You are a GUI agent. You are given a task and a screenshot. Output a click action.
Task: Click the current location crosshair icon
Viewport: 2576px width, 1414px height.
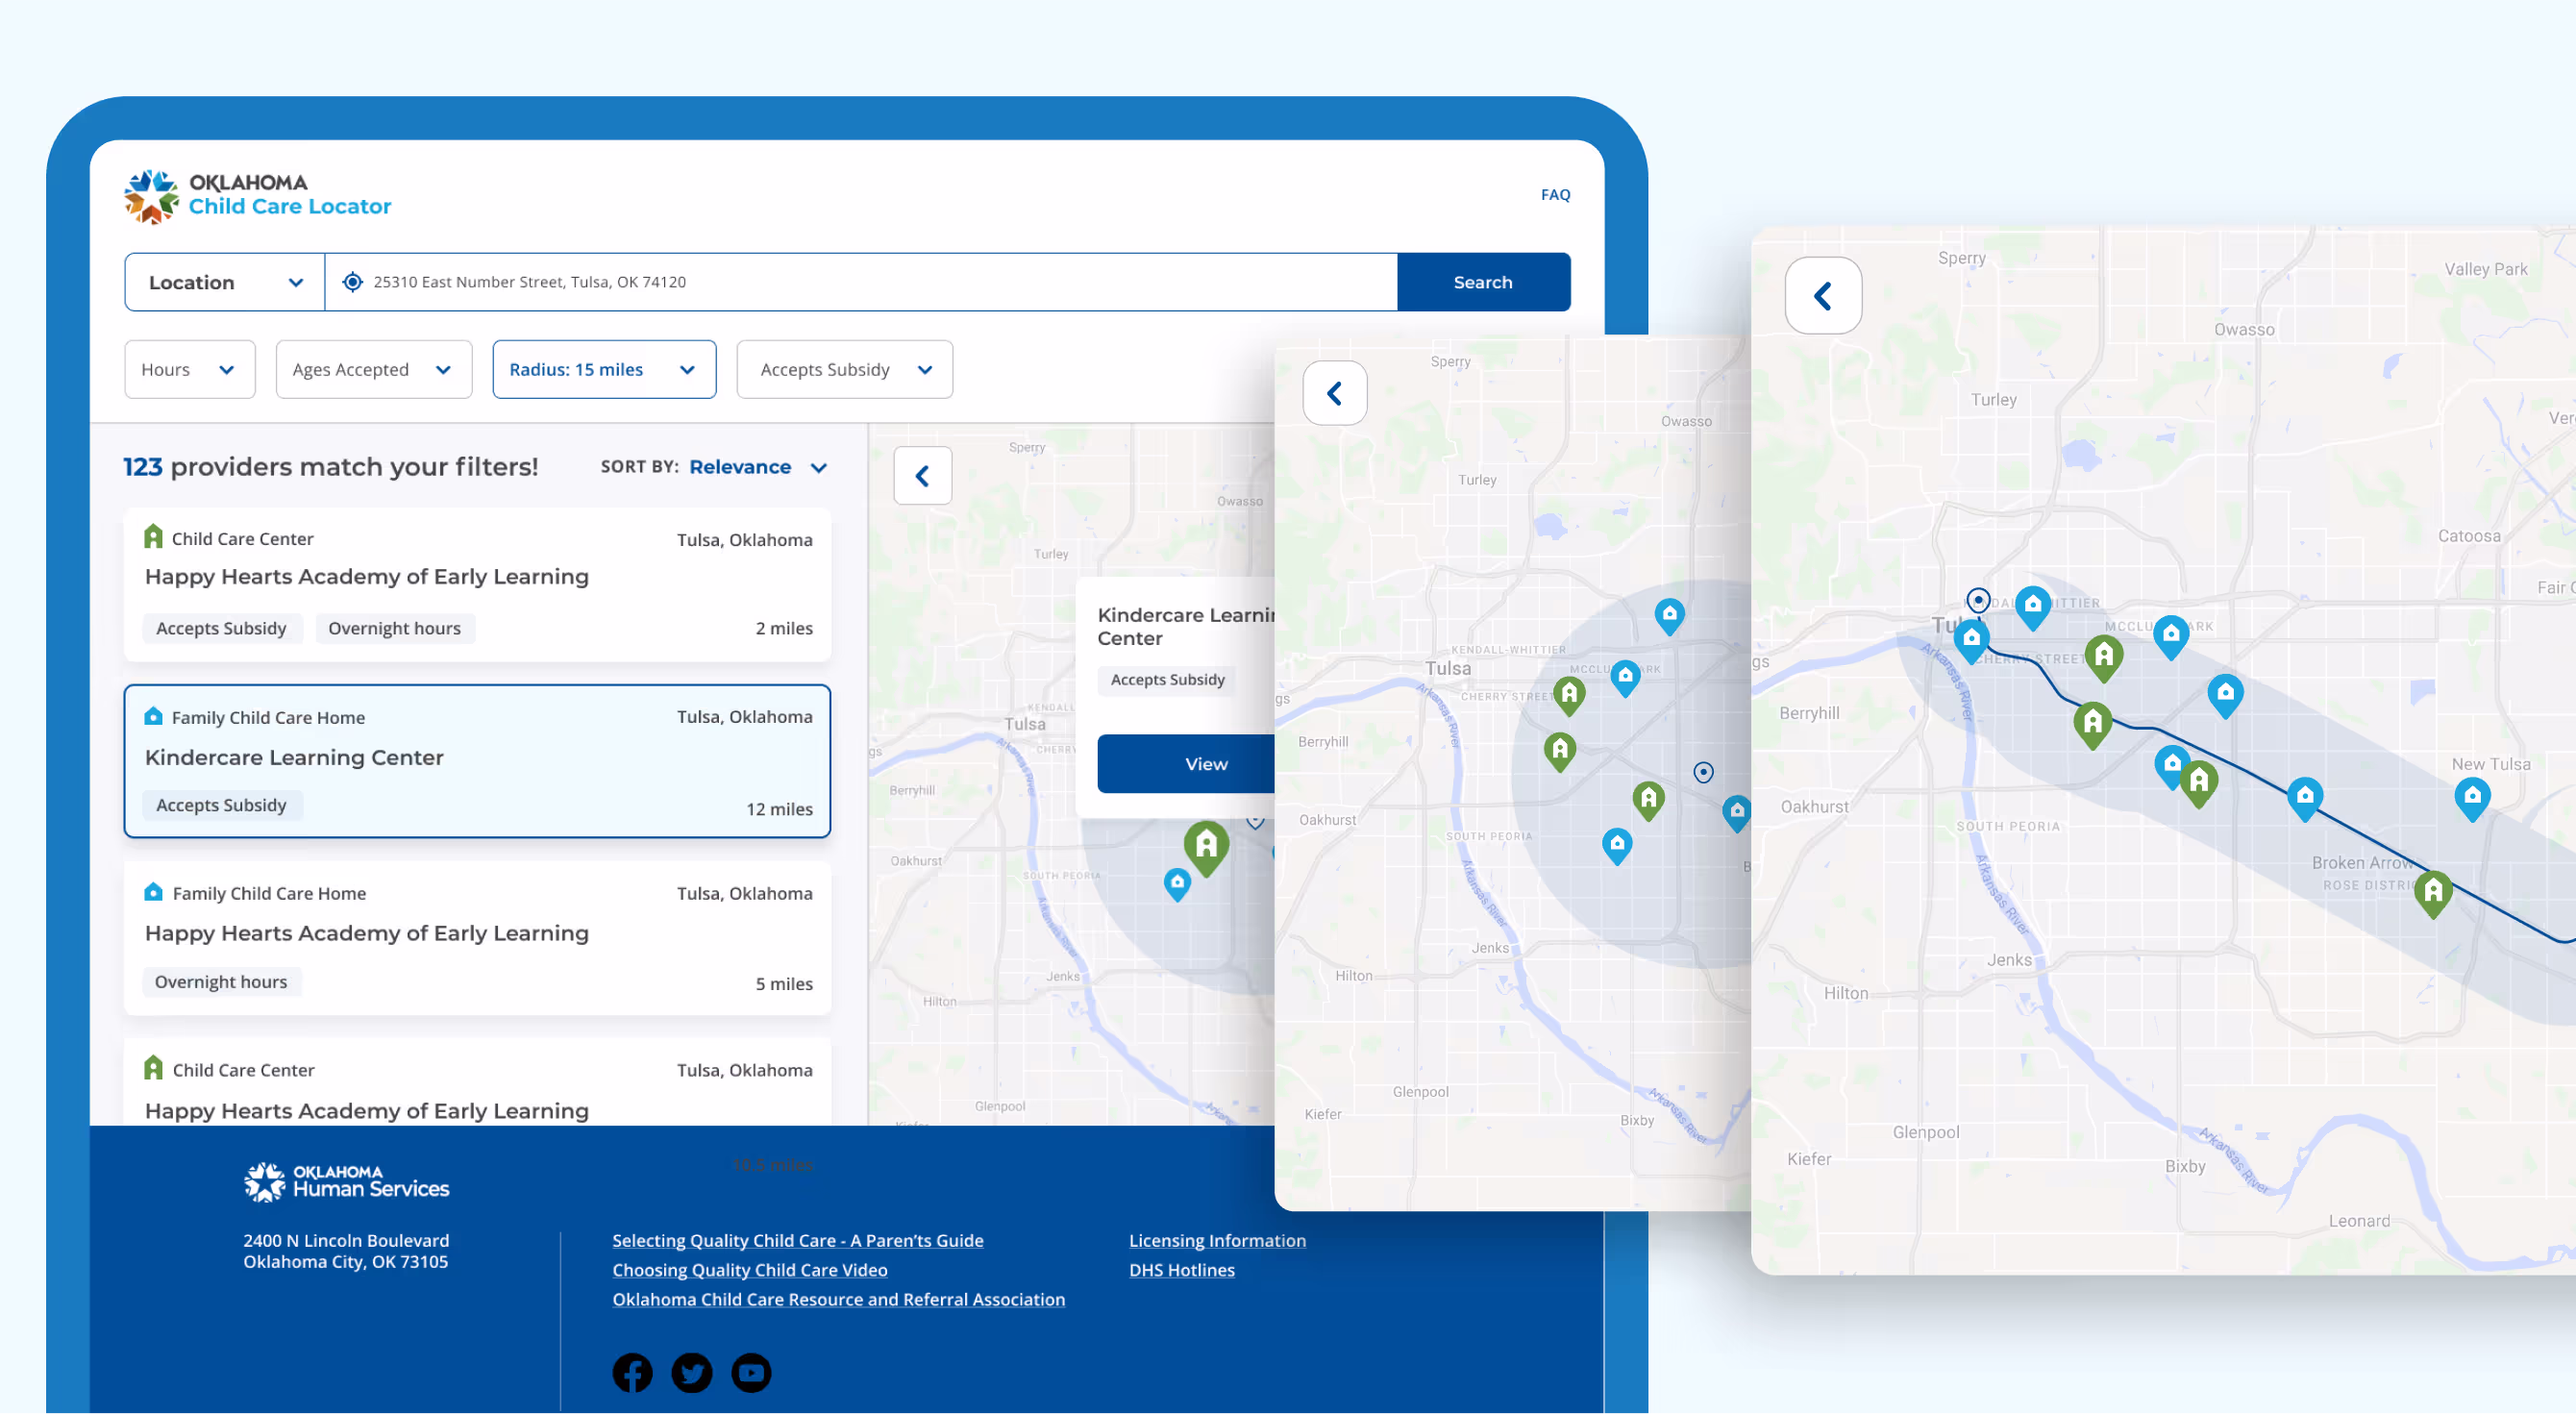[x=352, y=282]
